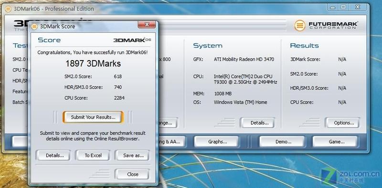Image resolution: width=382 pixels, height=188 pixels.
Task: Click the Futuremark Corporation logo
Action: tap(326, 25)
